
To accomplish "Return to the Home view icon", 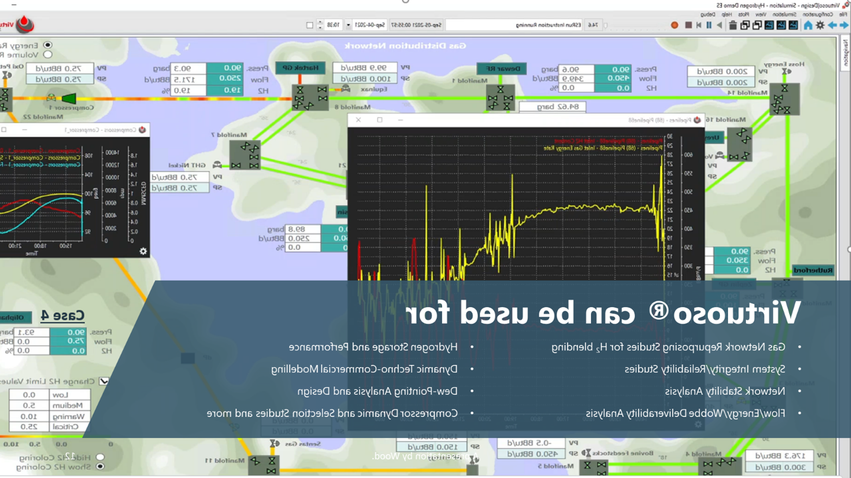I will click(808, 25).
